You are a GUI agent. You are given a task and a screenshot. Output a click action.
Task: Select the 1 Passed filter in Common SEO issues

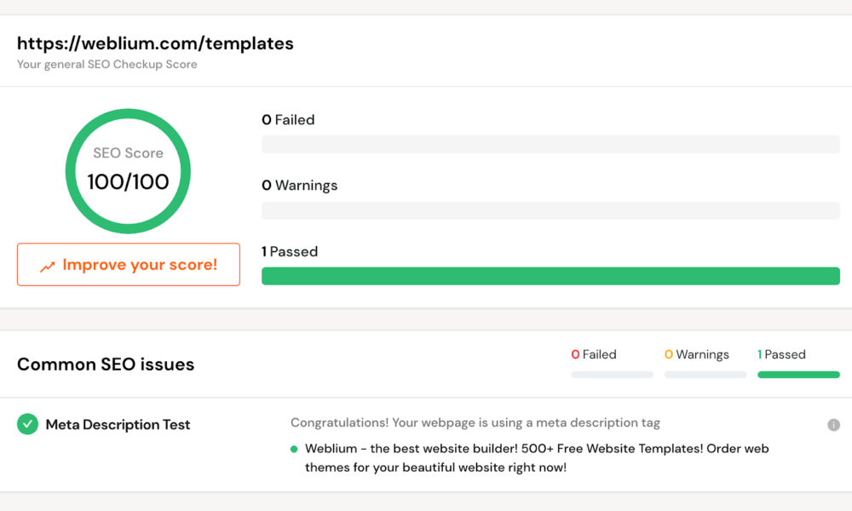pos(781,354)
